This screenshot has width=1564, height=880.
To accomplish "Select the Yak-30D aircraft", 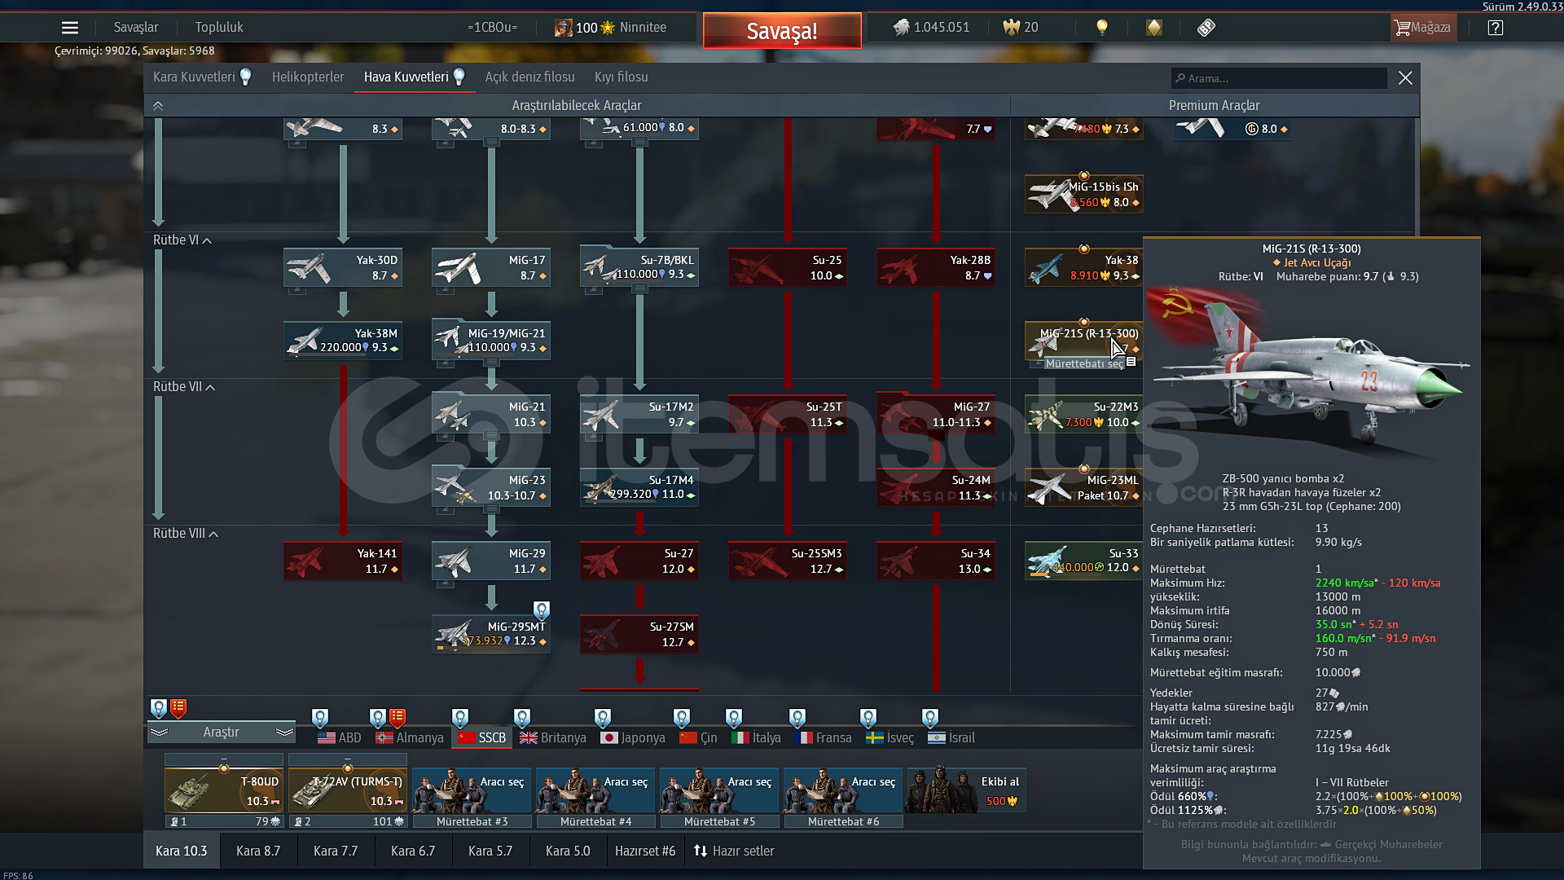I will [343, 268].
